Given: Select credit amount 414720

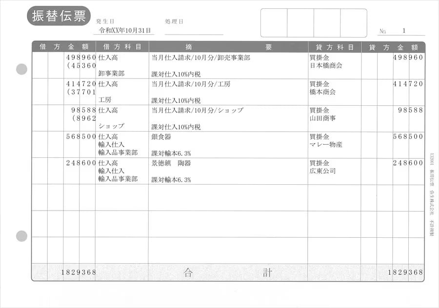Looking at the screenshot, I should pyautogui.click(x=408, y=84).
